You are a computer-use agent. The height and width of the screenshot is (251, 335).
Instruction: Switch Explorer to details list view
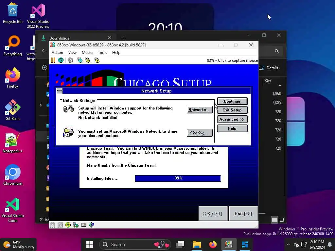click(275, 219)
